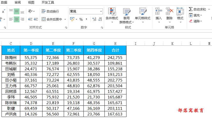Viewport: 212px width, 118px height.
Task: Click the Align Left icon
Action: pyautogui.click(x=11, y=19)
